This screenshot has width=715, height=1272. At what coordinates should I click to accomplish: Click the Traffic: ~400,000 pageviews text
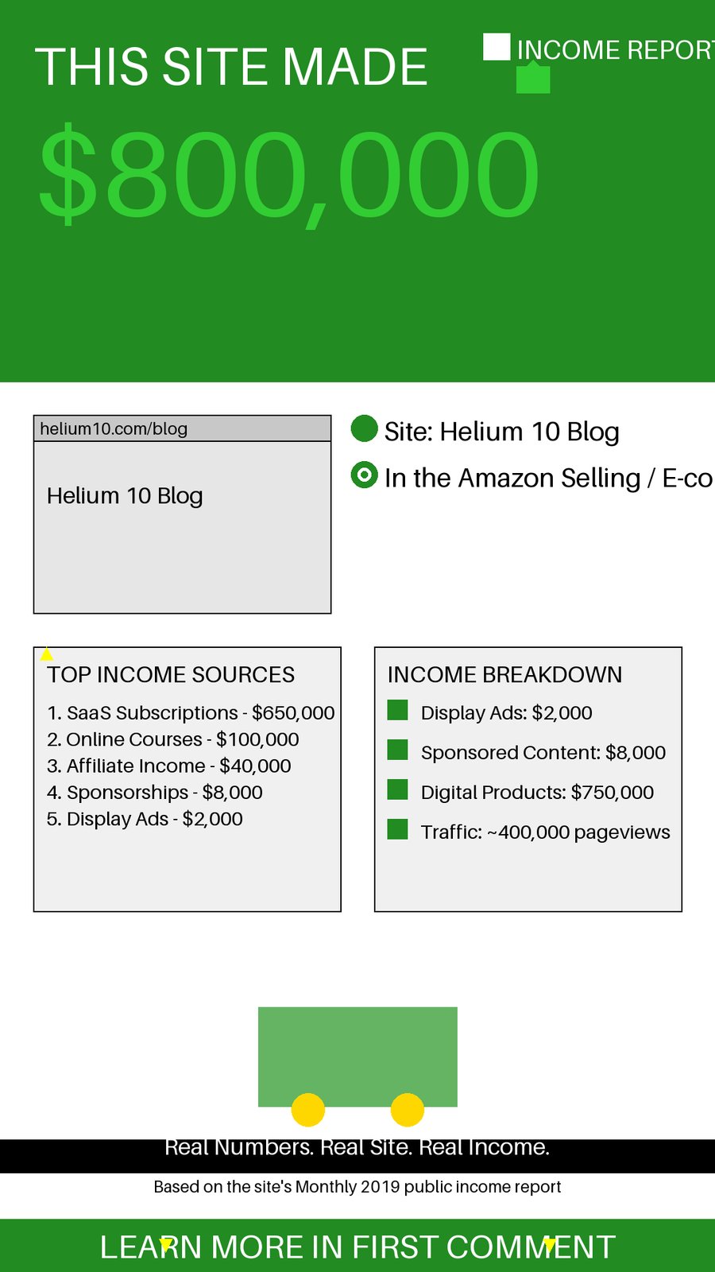coord(546,832)
